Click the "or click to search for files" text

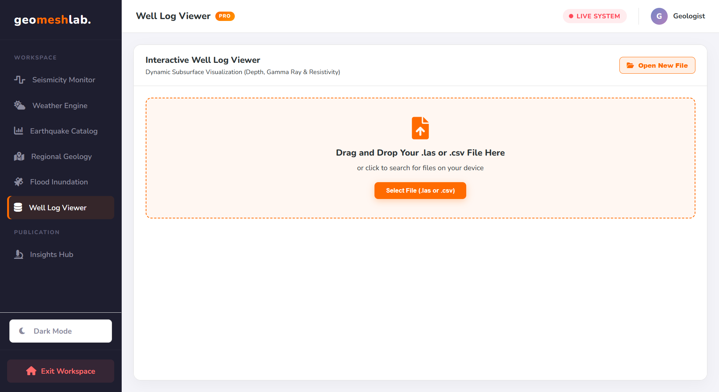click(x=420, y=168)
